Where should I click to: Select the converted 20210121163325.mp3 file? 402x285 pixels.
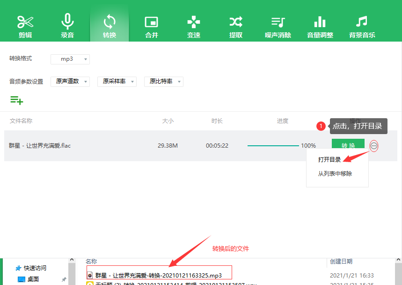click(x=159, y=276)
